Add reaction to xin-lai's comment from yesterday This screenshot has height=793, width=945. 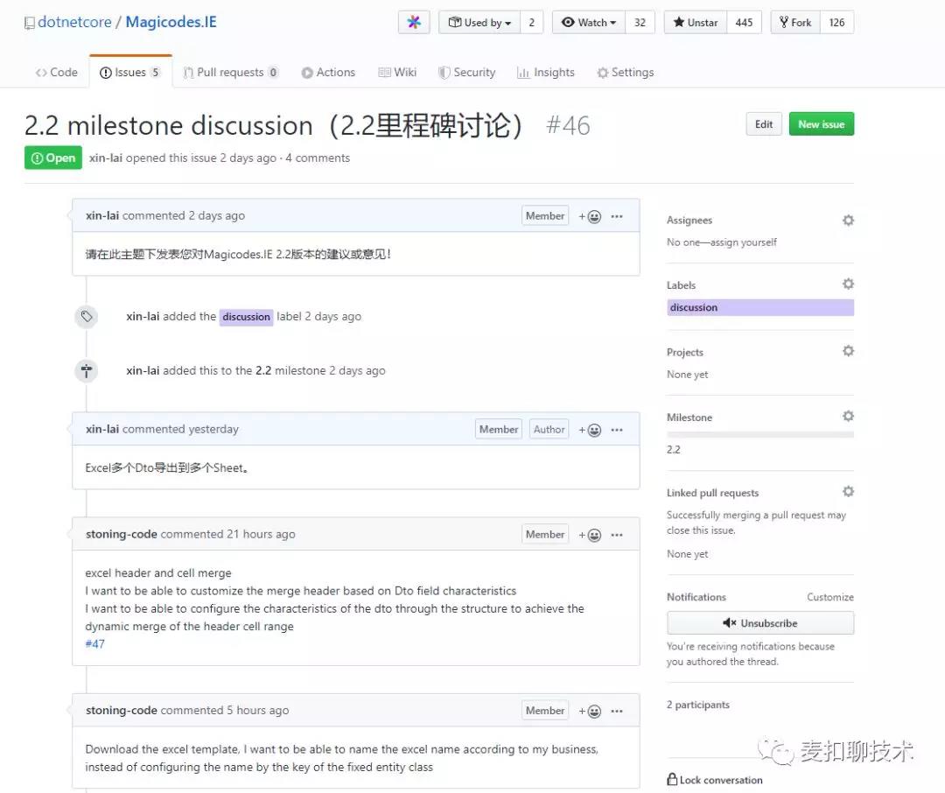590,430
